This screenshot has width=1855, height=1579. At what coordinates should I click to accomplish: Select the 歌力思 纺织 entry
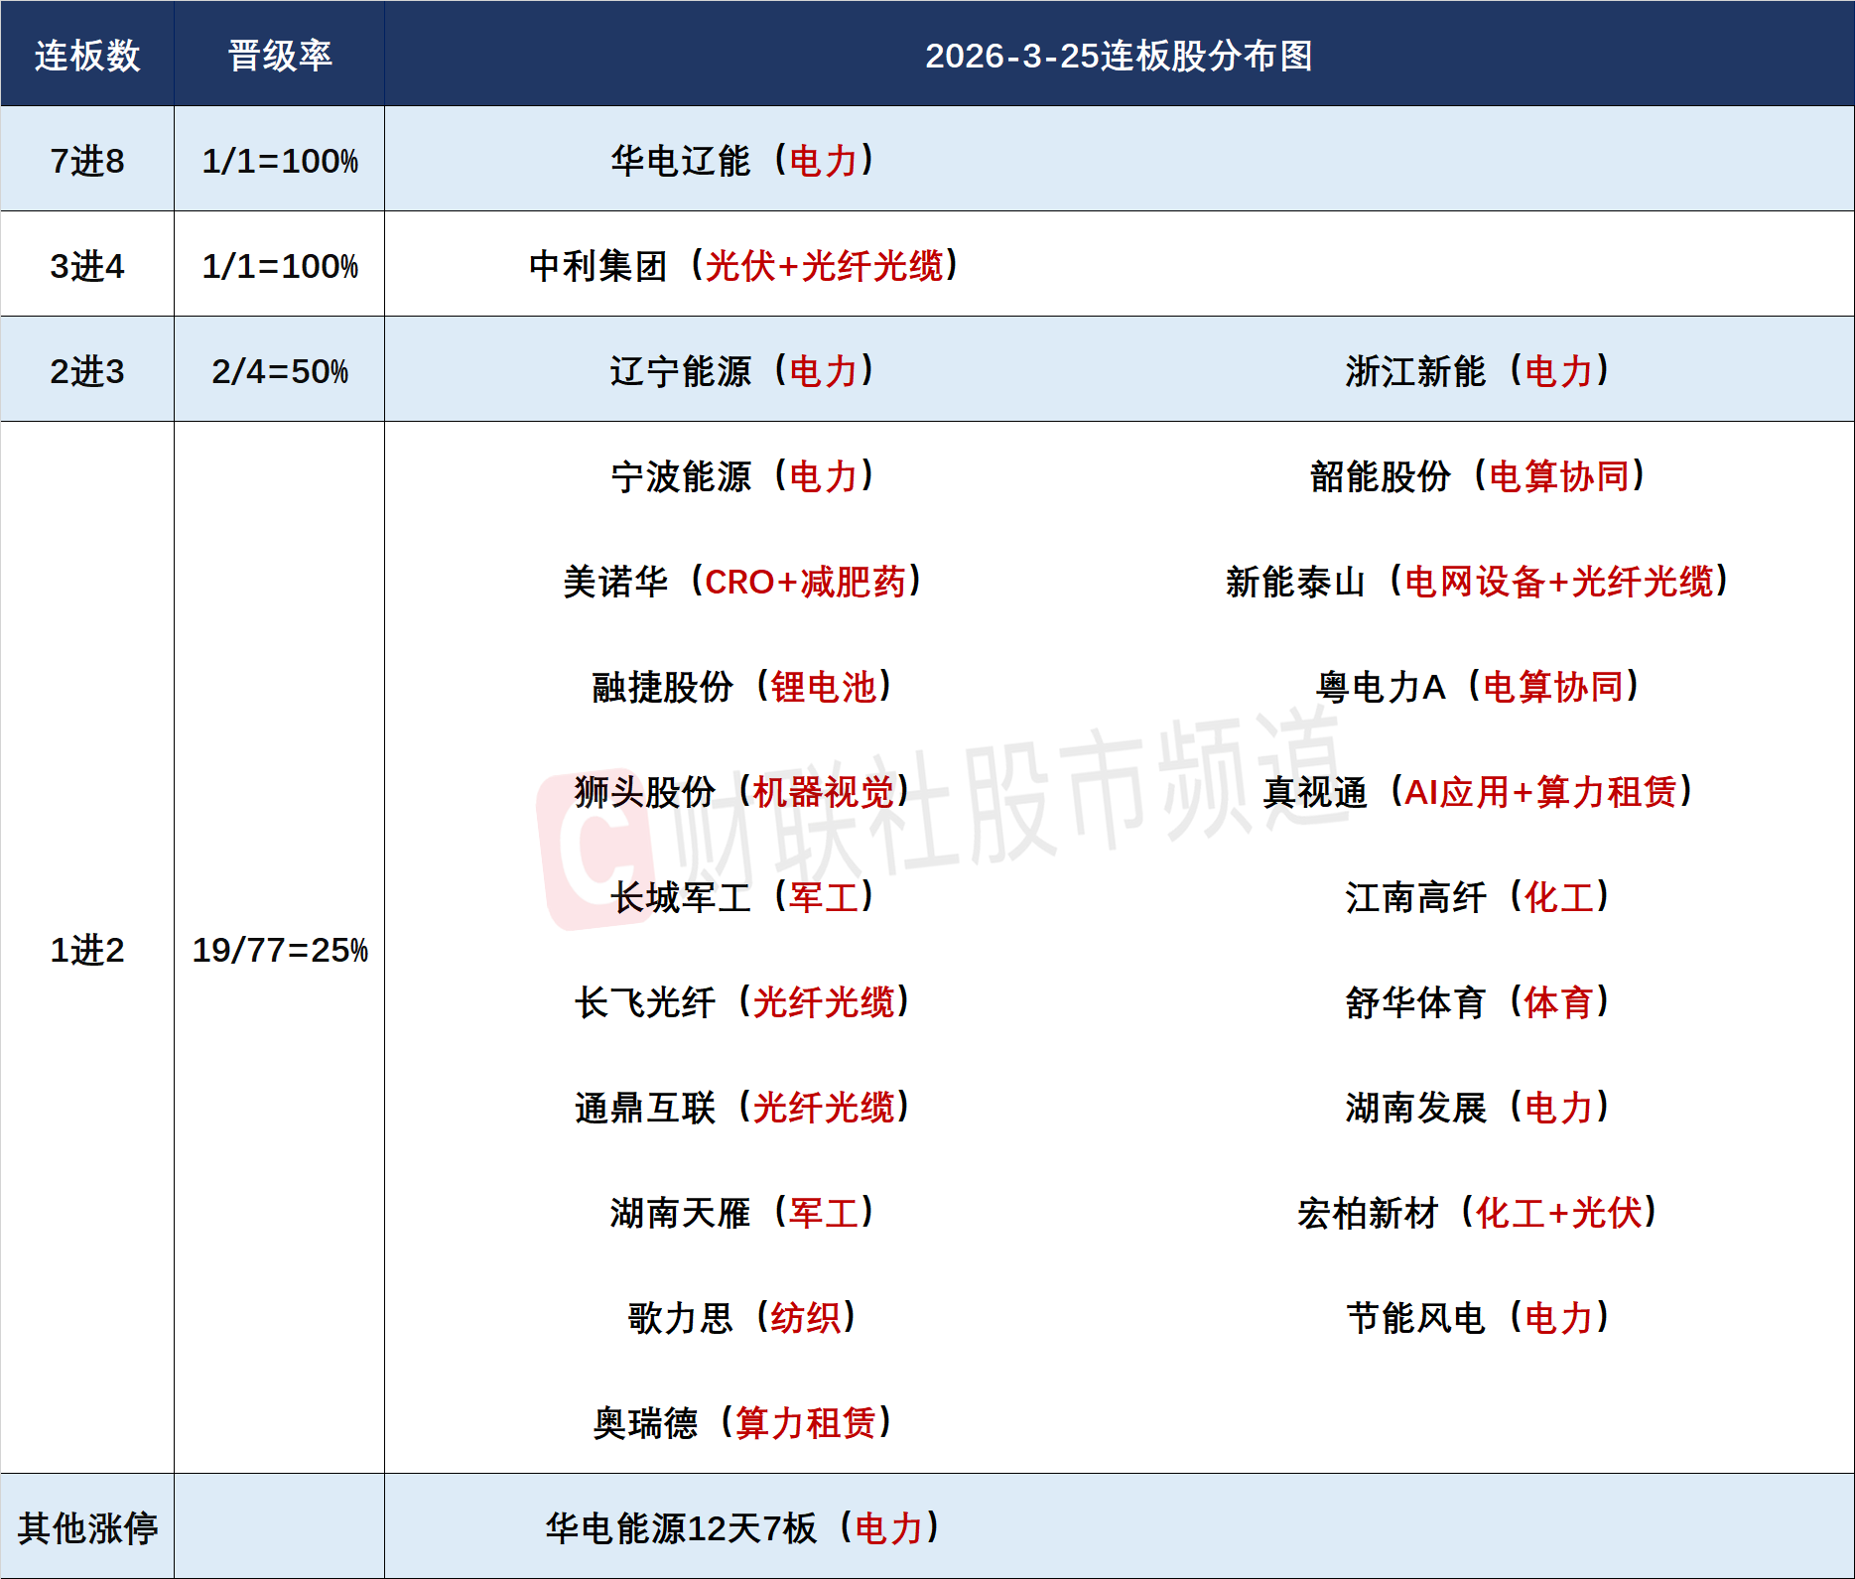coord(742,1318)
